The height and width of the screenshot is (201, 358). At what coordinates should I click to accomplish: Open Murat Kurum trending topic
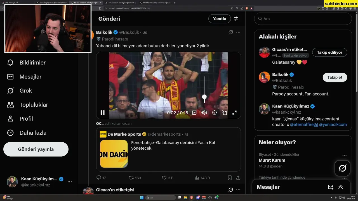coord(272,160)
